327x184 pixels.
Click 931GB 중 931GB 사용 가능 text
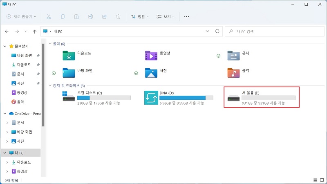click(263, 103)
